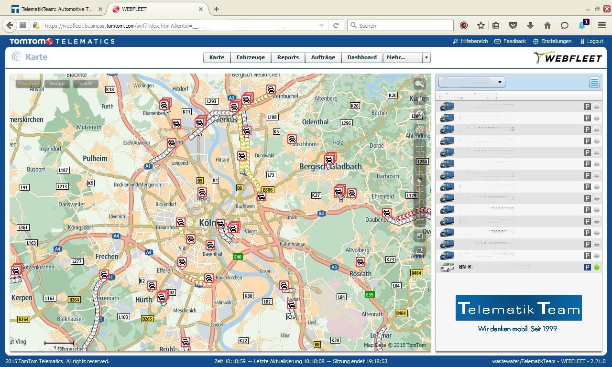612x367 pixels.
Task: Select the vehicle marker at Bayenthal
Action: 210,246
